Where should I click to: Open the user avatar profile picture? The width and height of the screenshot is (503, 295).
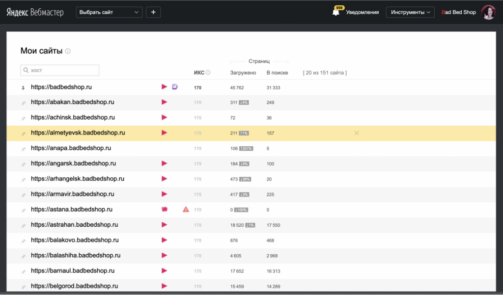tap(488, 12)
